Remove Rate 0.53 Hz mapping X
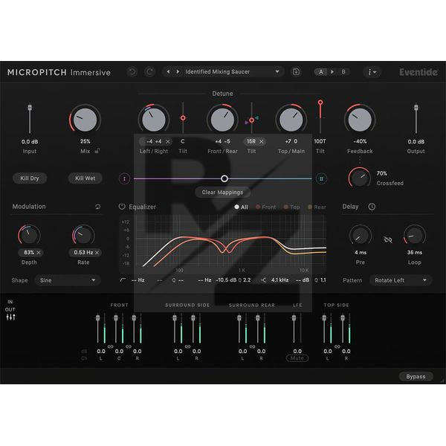The image size is (446, 446). point(97,253)
